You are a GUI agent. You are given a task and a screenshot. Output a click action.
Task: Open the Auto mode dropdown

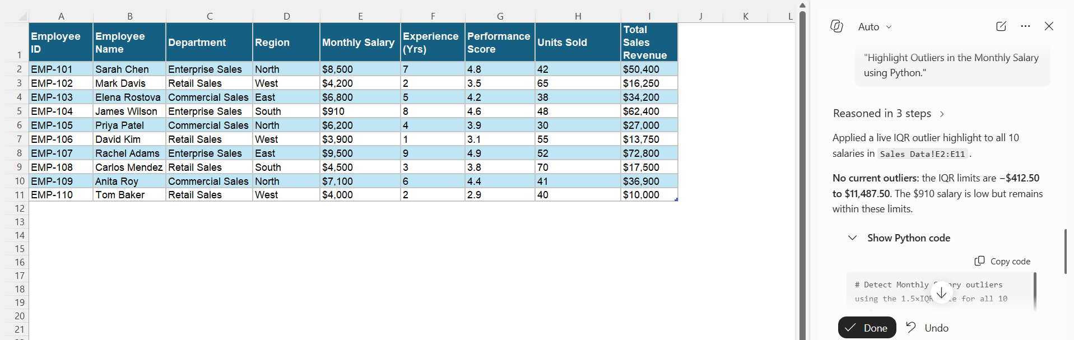point(875,27)
